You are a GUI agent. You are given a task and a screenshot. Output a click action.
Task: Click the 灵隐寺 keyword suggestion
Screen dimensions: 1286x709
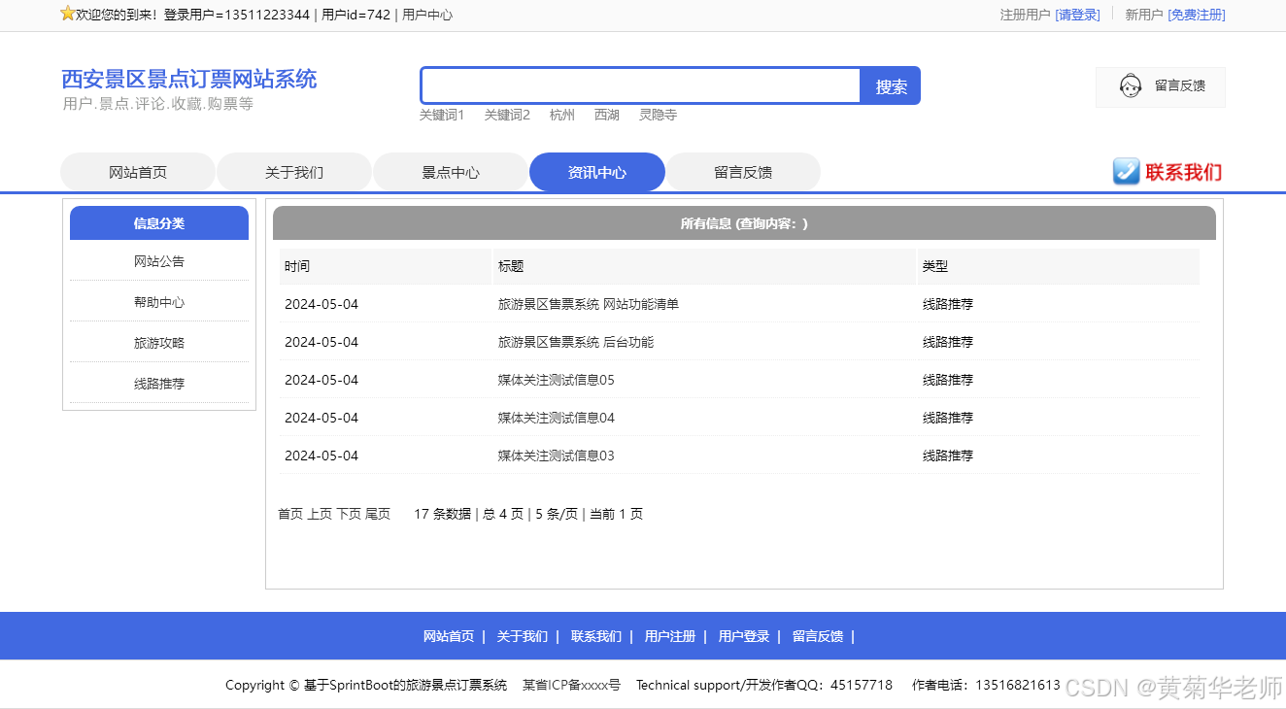click(658, 114)
